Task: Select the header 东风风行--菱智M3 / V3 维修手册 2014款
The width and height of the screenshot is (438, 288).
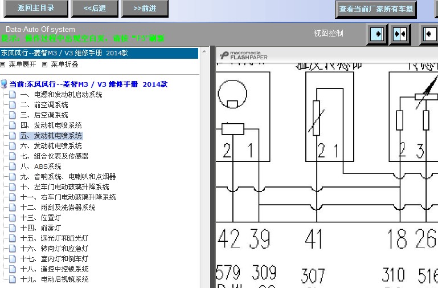Action: point(99,53)
